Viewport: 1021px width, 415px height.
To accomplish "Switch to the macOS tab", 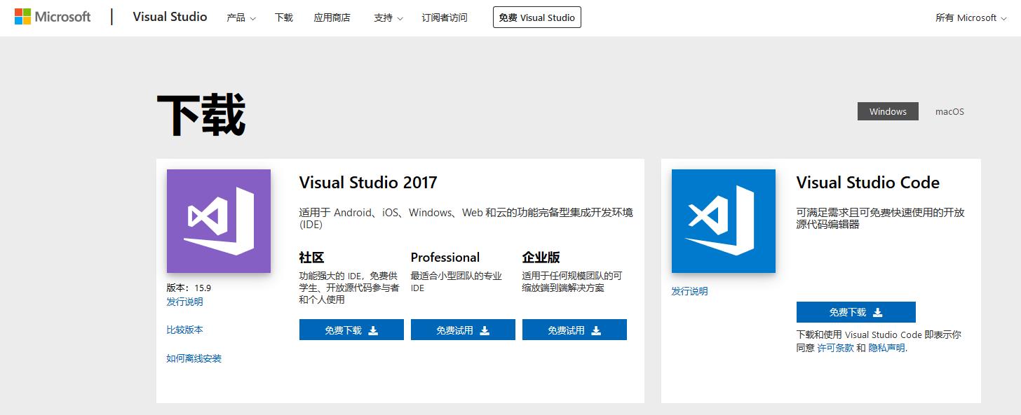I will [949, 111].
